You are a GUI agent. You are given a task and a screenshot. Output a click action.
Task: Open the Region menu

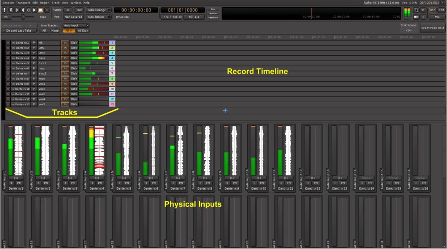pyautogui.click(x=45, y=3)
